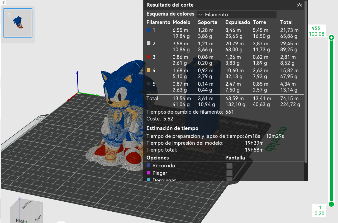
Task: Click top layer label 455 100,08
Action: coord(317,31)
